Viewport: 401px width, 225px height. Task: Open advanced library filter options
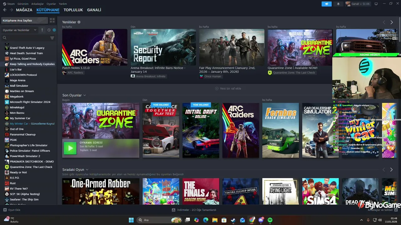52,38
